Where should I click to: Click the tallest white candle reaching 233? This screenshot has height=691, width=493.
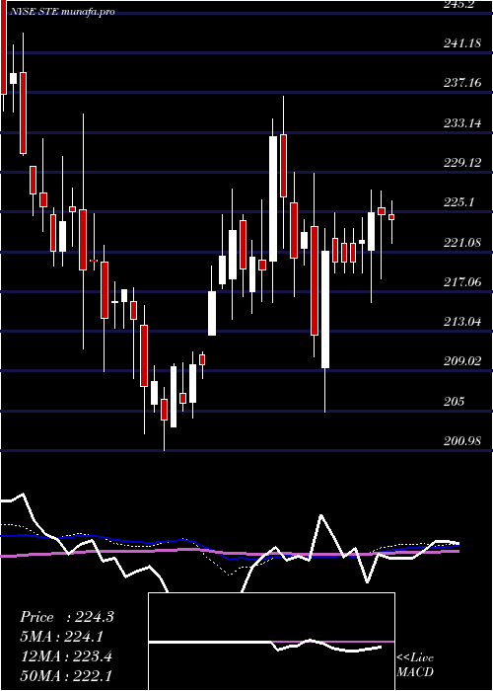273,198
